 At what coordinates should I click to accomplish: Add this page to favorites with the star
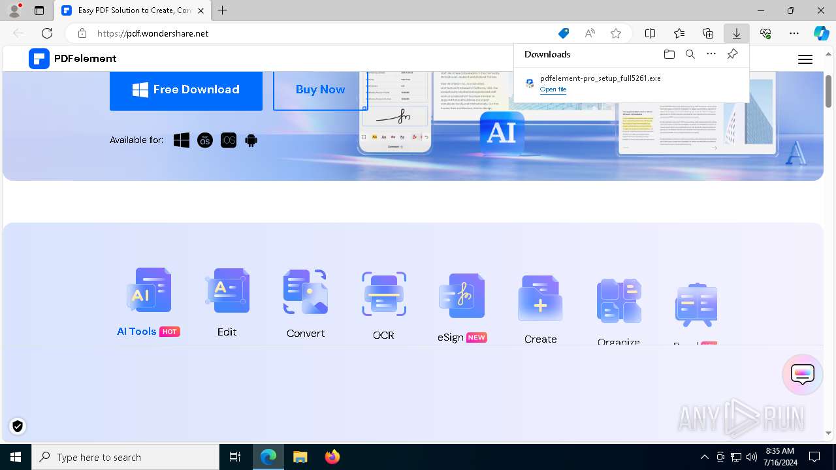coord(615,33)
